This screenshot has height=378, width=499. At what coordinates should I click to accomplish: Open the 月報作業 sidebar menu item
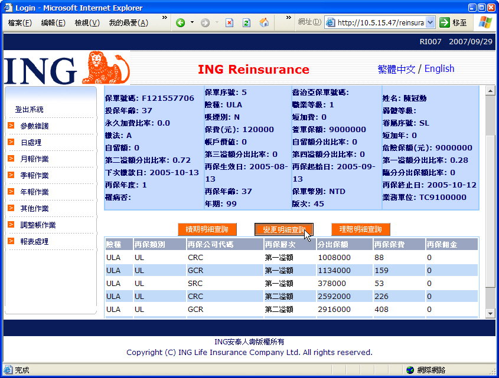tap(34, 159)
